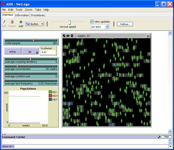The width and height of the screenshot is (174, 150).
Task: Open the Tools menu
Action: [19, 10]
